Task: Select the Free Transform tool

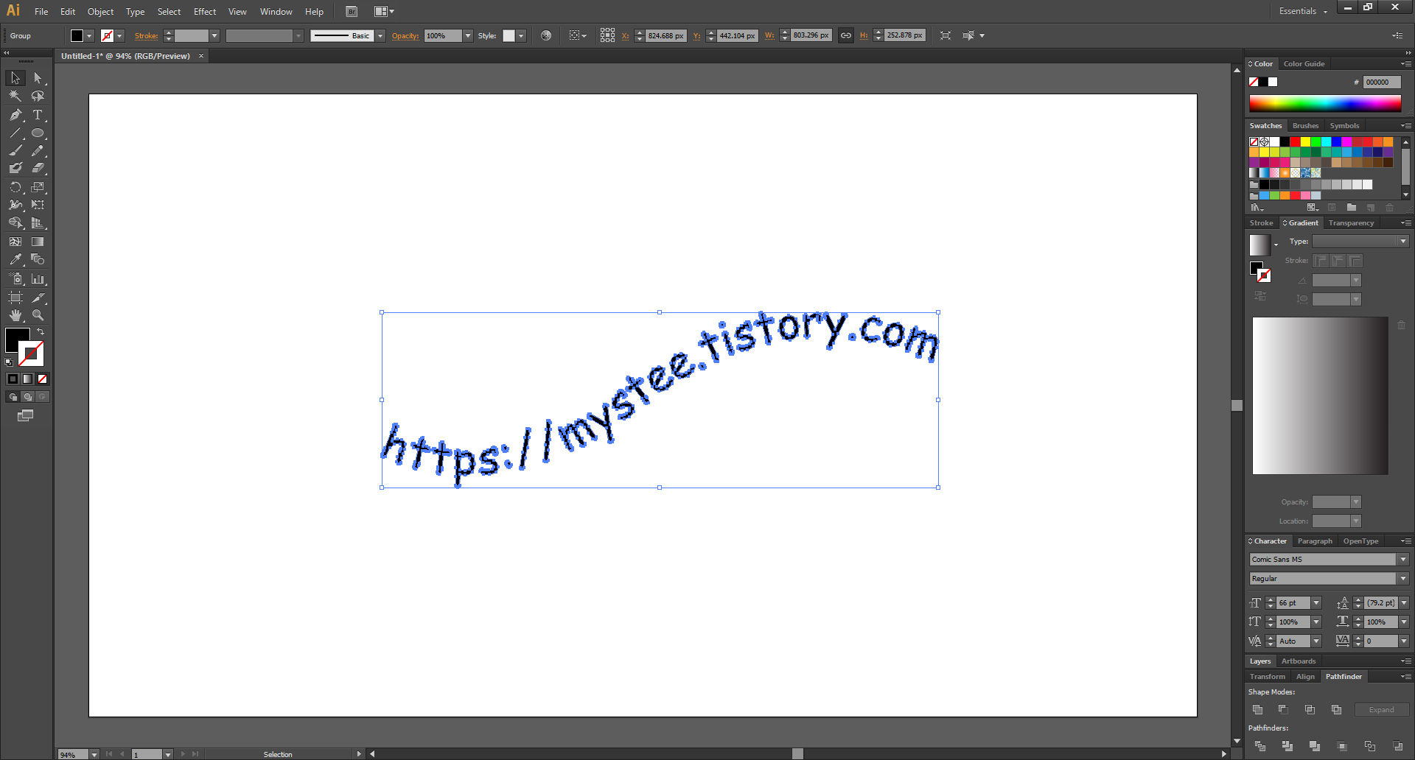Action: pos(38,205)
